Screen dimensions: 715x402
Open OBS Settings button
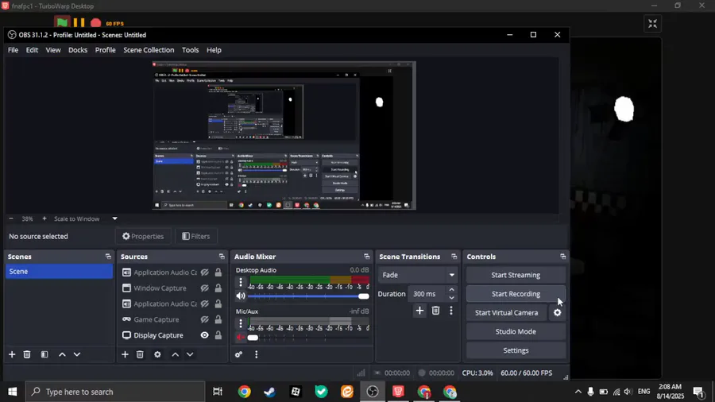click(x=516, y=350)
